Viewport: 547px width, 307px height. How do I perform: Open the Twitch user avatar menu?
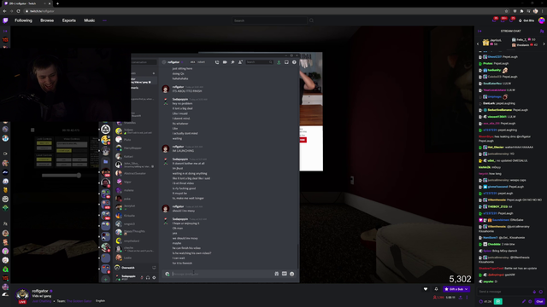(541, 20)
